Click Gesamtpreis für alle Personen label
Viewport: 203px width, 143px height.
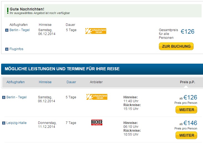coord(168,34)
